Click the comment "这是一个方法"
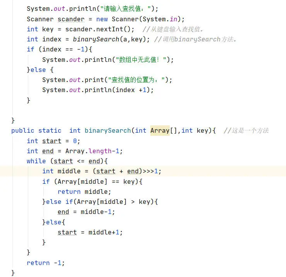Viewport: 286px width, 277px height. 250,130
